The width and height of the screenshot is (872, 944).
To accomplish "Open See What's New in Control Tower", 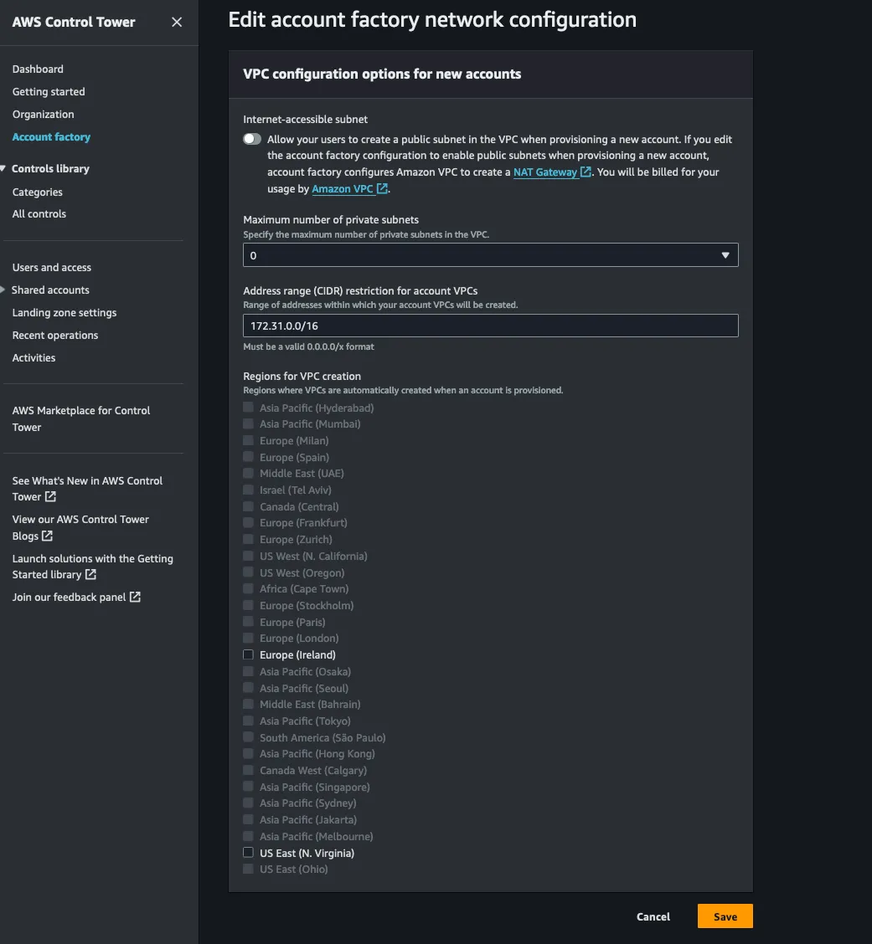I will [87, 488].
